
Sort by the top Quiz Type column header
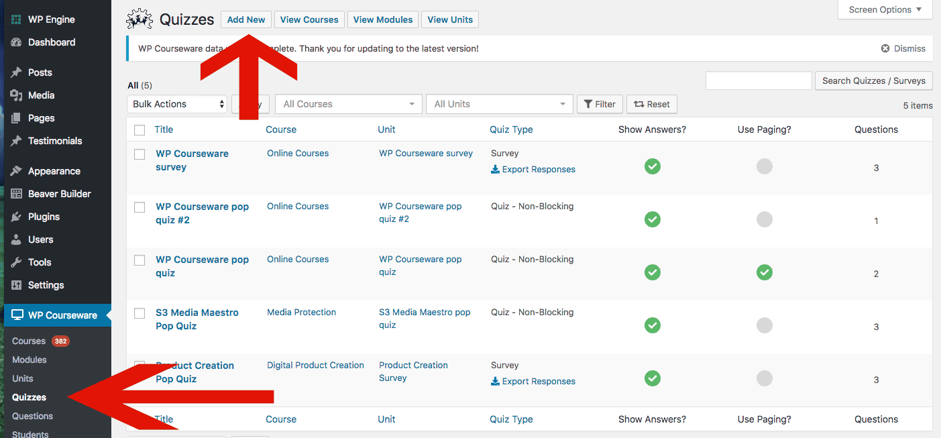[511, 129]
